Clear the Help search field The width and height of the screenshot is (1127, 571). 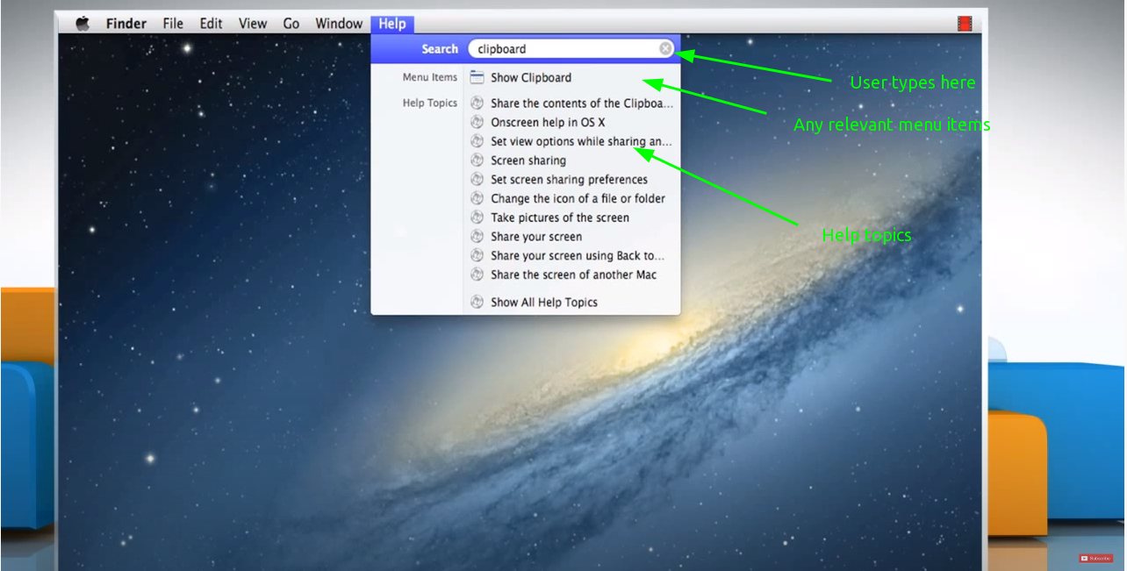coord(665,49)
